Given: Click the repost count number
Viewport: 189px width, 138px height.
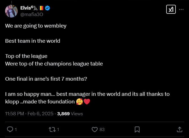Looking at the screenshot, I should (58, 130).
